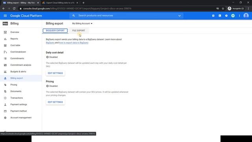The image size is (252, 142).
Task: Open notifications badge icon
Action: tap(233, 16)
